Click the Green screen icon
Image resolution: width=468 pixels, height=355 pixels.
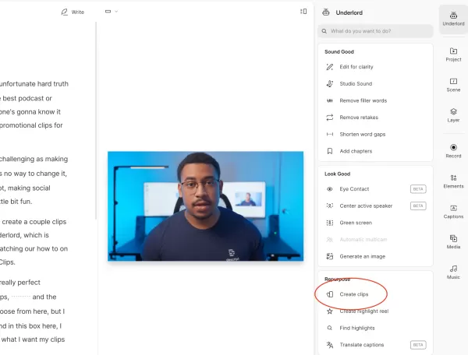pyautogui.click(x=329, y=223)
